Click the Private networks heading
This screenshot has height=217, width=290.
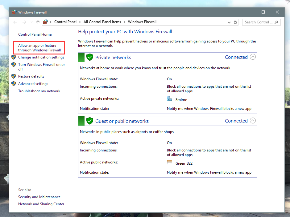(113, 57)
